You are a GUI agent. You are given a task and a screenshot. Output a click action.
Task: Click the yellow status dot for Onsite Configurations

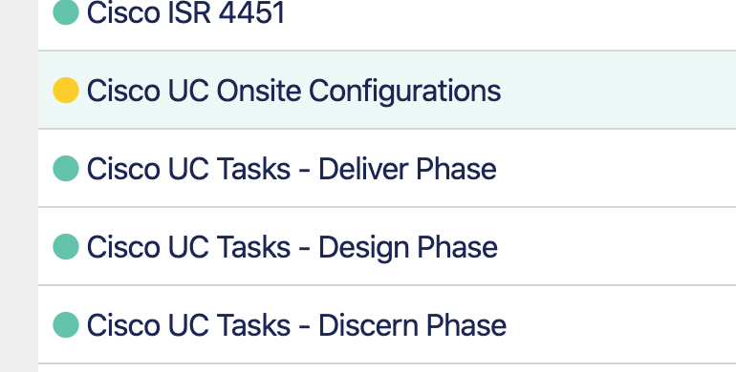click(66, 90)
